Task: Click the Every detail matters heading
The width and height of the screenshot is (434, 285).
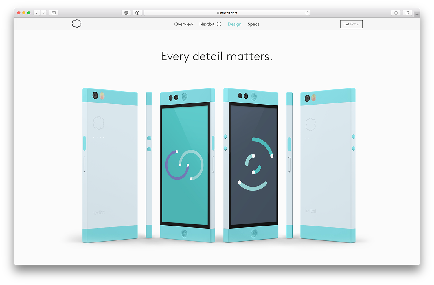Action: 217,56
